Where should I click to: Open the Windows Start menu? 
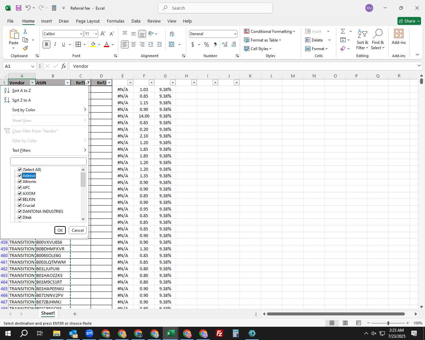[8, 333]
